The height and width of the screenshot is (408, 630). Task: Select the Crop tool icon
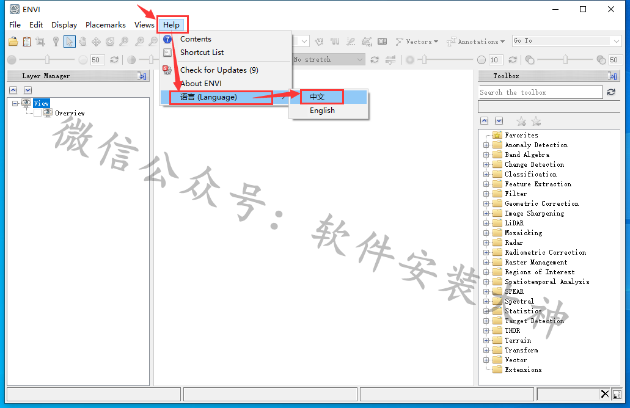[x=40, y=42]
